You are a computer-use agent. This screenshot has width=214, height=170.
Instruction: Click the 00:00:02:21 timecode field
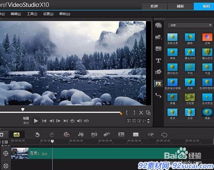click(x=137, y=121)
